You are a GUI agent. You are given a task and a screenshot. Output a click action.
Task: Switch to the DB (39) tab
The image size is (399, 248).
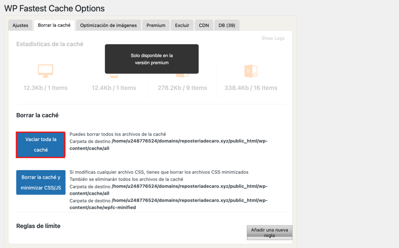tap(227, 25)
